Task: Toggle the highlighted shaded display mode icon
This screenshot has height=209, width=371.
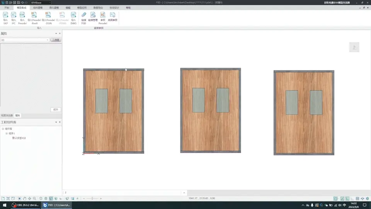Action: (51, 199)
